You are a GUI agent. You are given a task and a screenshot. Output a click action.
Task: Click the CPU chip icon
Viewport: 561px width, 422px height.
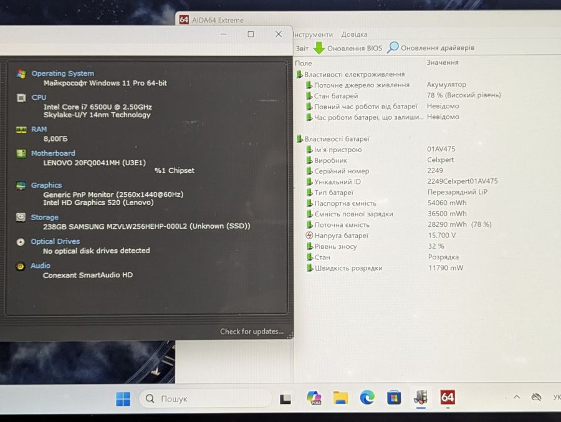tap(21, 98)
